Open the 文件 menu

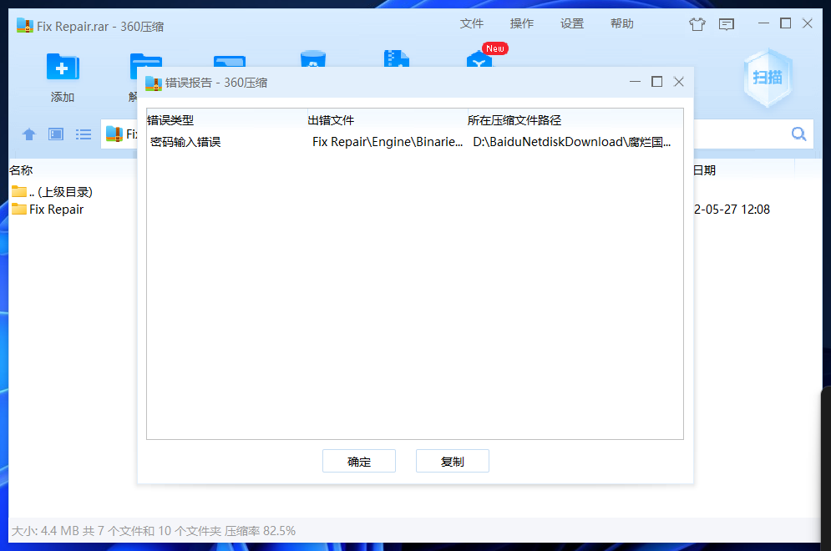(x=472, y=24)
